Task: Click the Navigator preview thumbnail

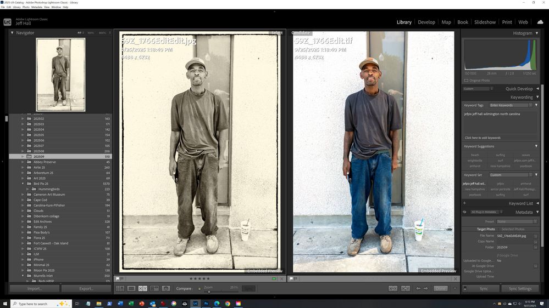Action: (x=60, y=75)
